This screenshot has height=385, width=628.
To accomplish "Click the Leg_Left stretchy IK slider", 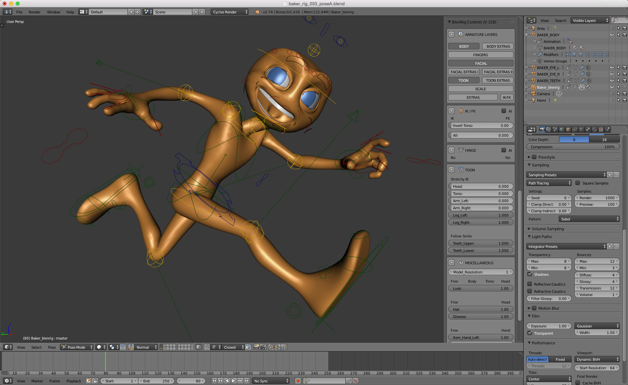I will [480, 215].
